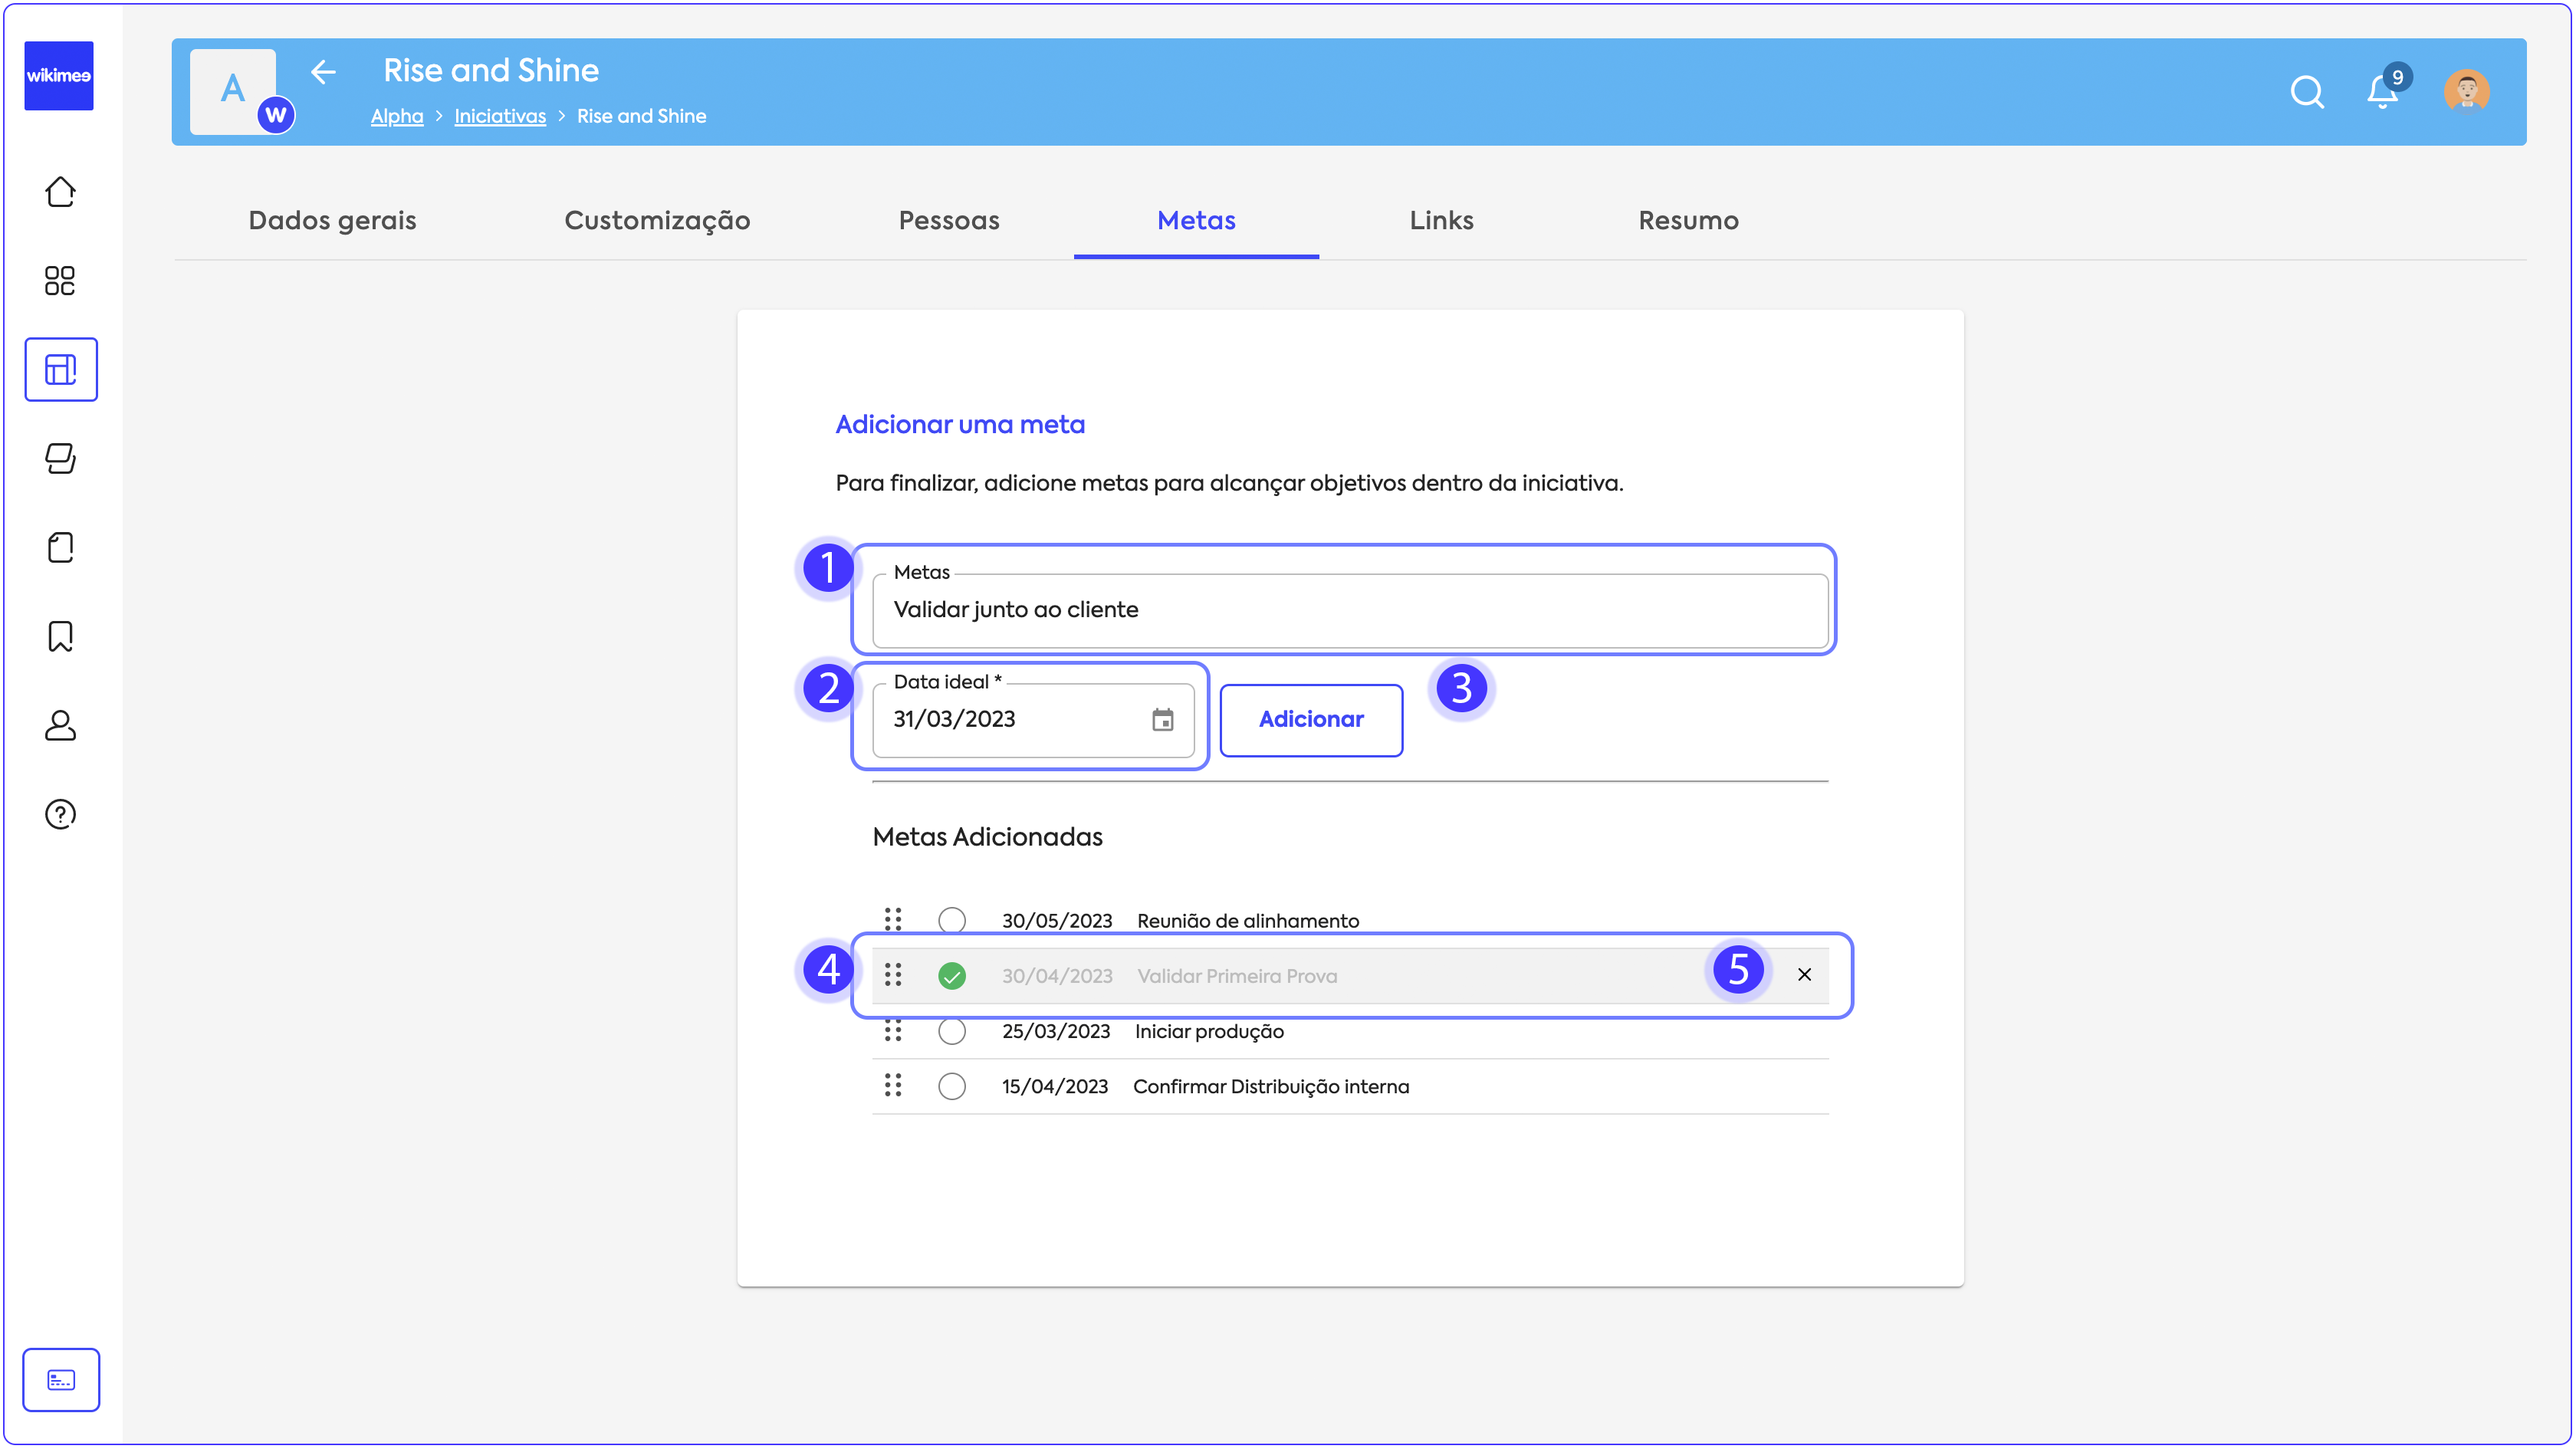The image size is (2576, 1449).
Task: Click the back arrow in header
Action: tap(323, 72)
